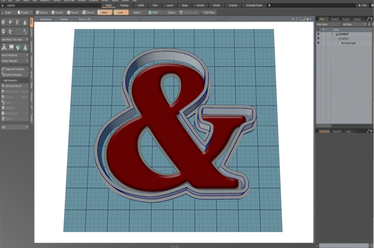The height and width of the screenshot is (248, 374).
Task: Select the sphere primitive tool icon
Action: 11,22
